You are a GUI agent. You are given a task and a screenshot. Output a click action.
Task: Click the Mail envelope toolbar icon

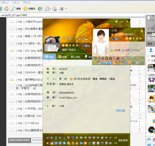coord(47,9)
